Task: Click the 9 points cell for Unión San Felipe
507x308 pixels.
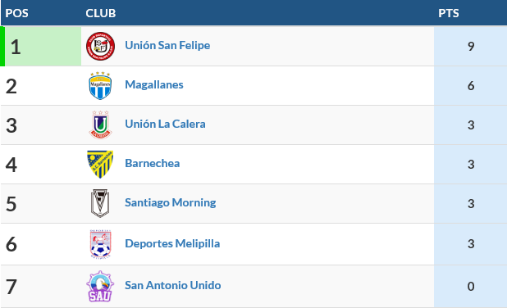Action: click(x=470, y=47)
